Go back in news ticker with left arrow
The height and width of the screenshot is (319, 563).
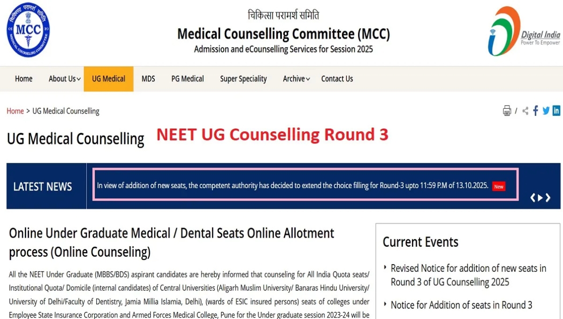[x=533, y=197]
